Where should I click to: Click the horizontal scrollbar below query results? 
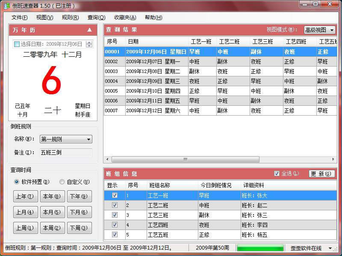(185, 159)
